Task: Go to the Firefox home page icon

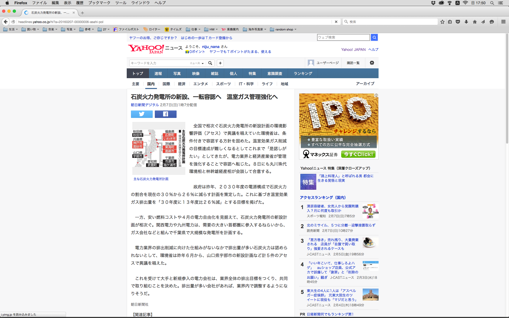Action: [x=475, y=22]
